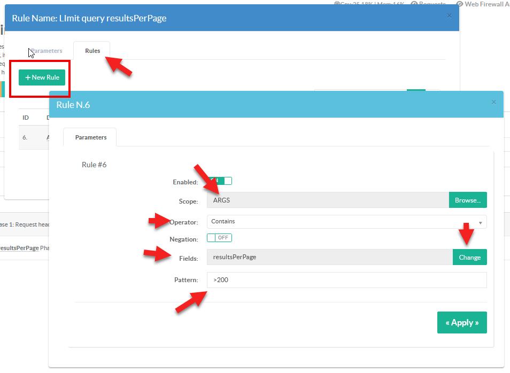Open the Parameters tab in Rule Name dialog
This screenshot has height=373, width=510.
pyautogui.click(x=46, y=51)
